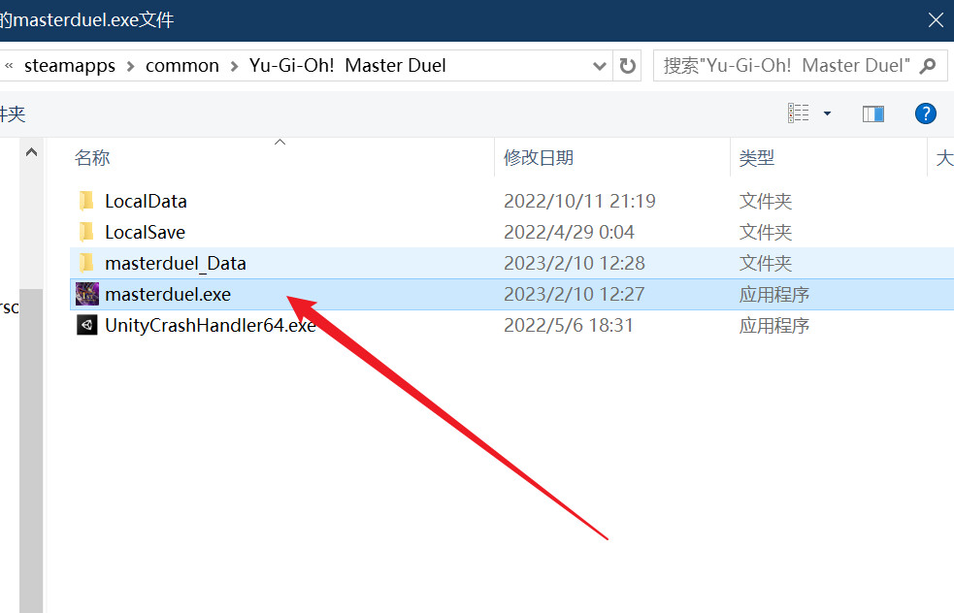Sort by the 名称 column header
Screen dimensions: 954x613
(x=92, y=157)
